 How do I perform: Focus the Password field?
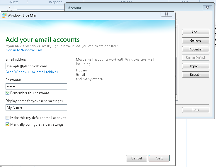pos(36,87)
